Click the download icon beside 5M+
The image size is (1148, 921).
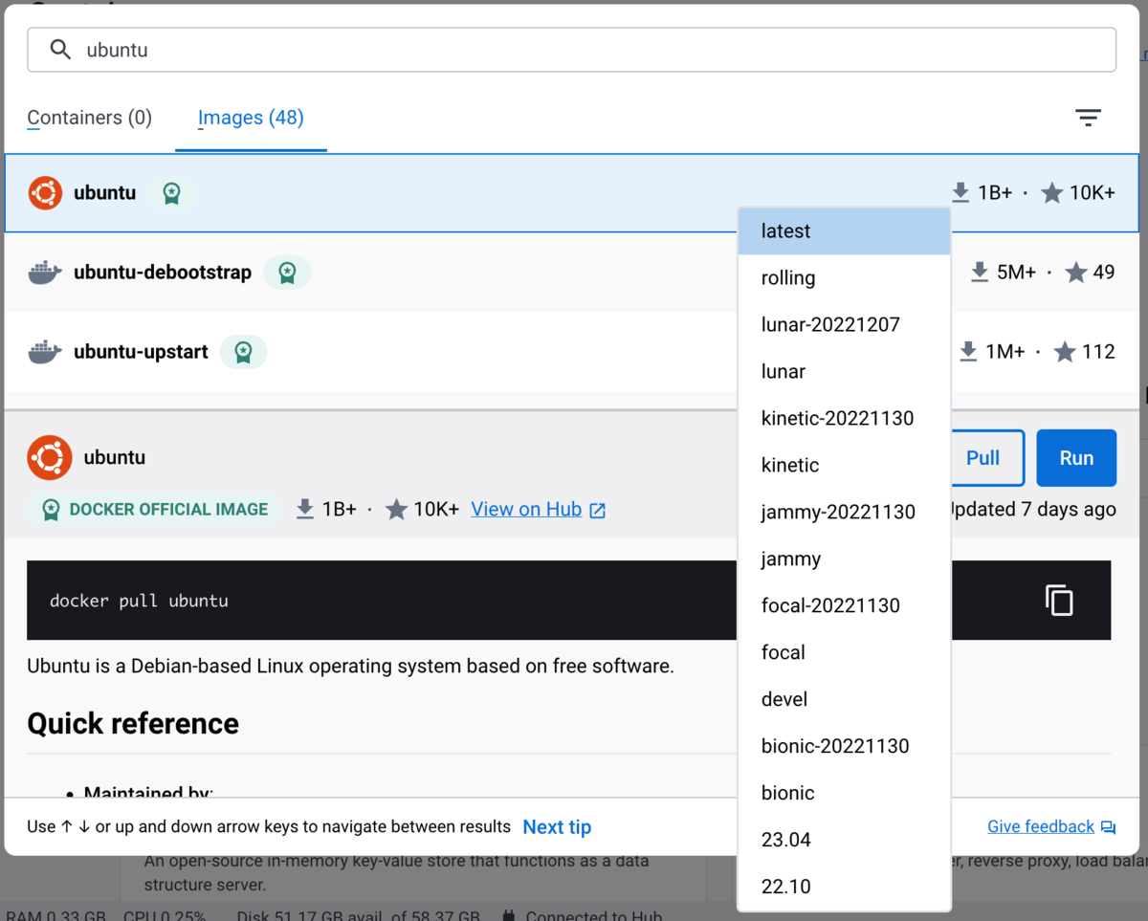(980, 273)
